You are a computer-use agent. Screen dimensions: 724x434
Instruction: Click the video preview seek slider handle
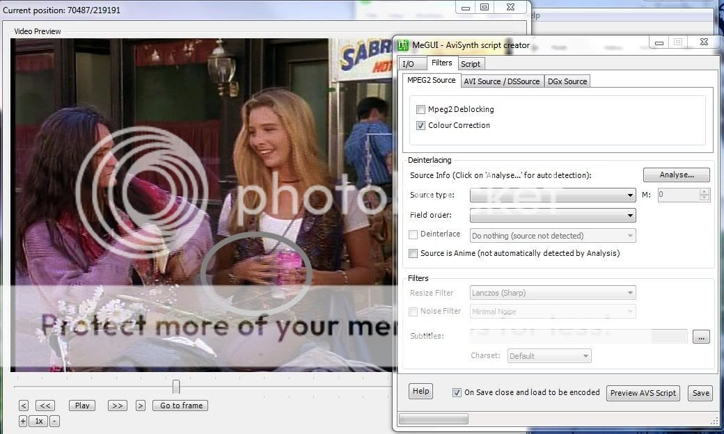(x=176, y=387)
